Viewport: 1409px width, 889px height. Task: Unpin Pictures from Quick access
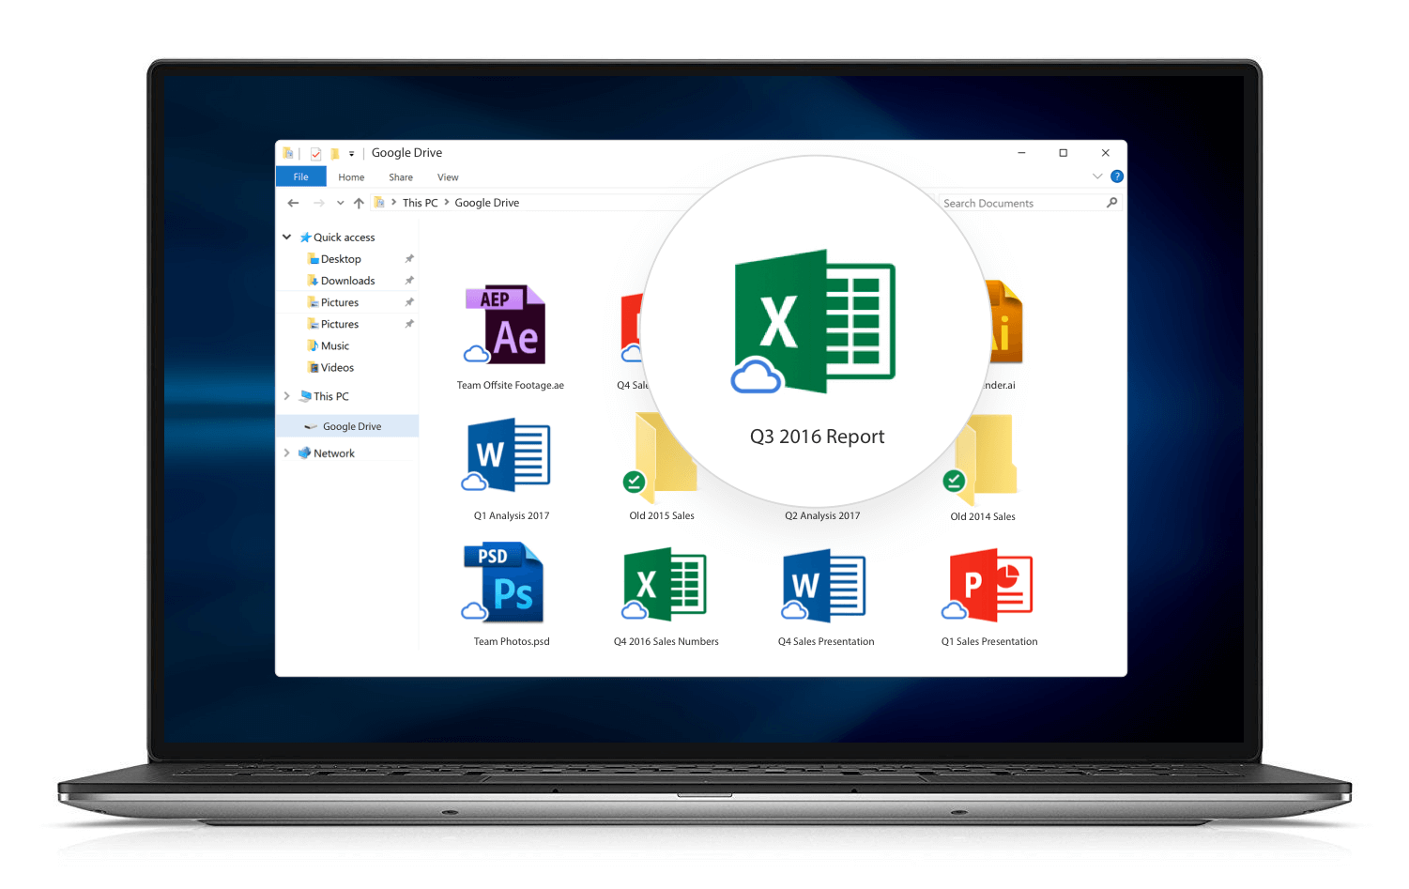coord(409,301)
